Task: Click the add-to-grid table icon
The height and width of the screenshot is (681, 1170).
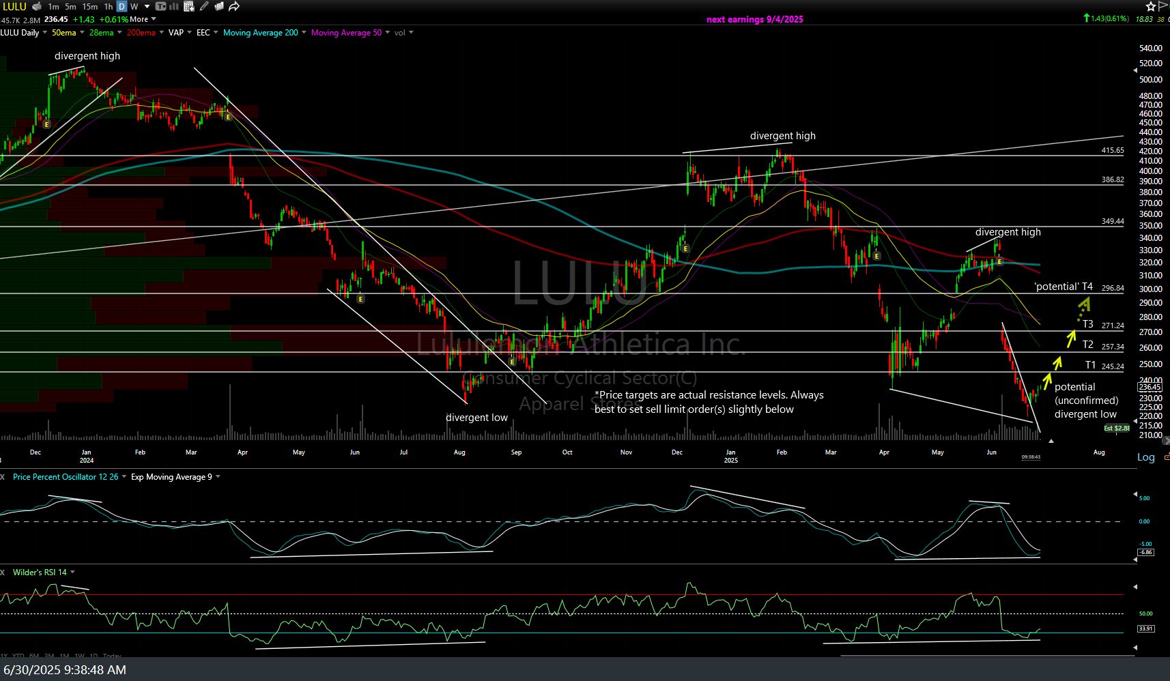Action: click(189, 7)
